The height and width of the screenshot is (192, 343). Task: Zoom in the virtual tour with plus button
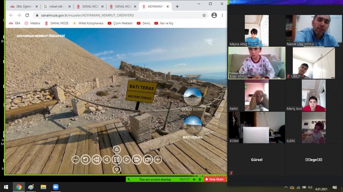(158, 160)
